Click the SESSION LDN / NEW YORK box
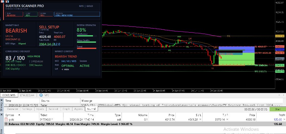 coord(77,14)
